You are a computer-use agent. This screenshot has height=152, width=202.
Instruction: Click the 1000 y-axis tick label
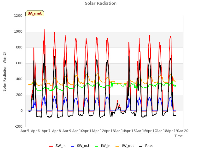point(18,32)
